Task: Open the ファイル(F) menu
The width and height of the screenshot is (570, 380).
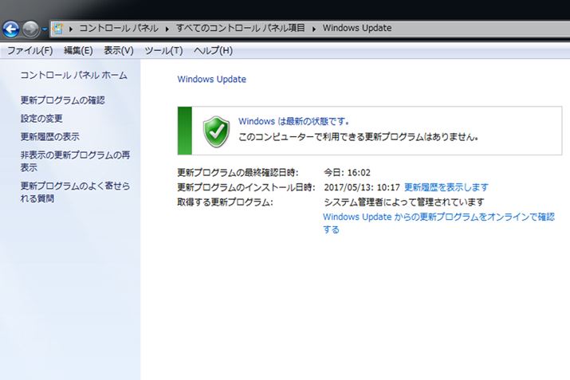Action: tap(29, 51)
